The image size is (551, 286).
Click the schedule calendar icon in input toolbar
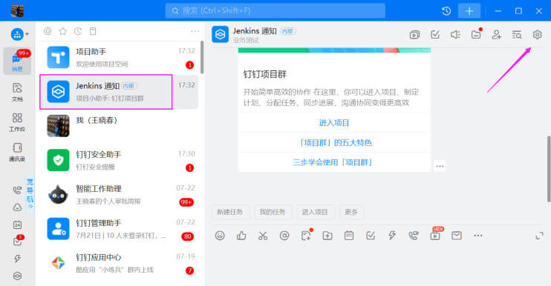click(x=349, y=236)
